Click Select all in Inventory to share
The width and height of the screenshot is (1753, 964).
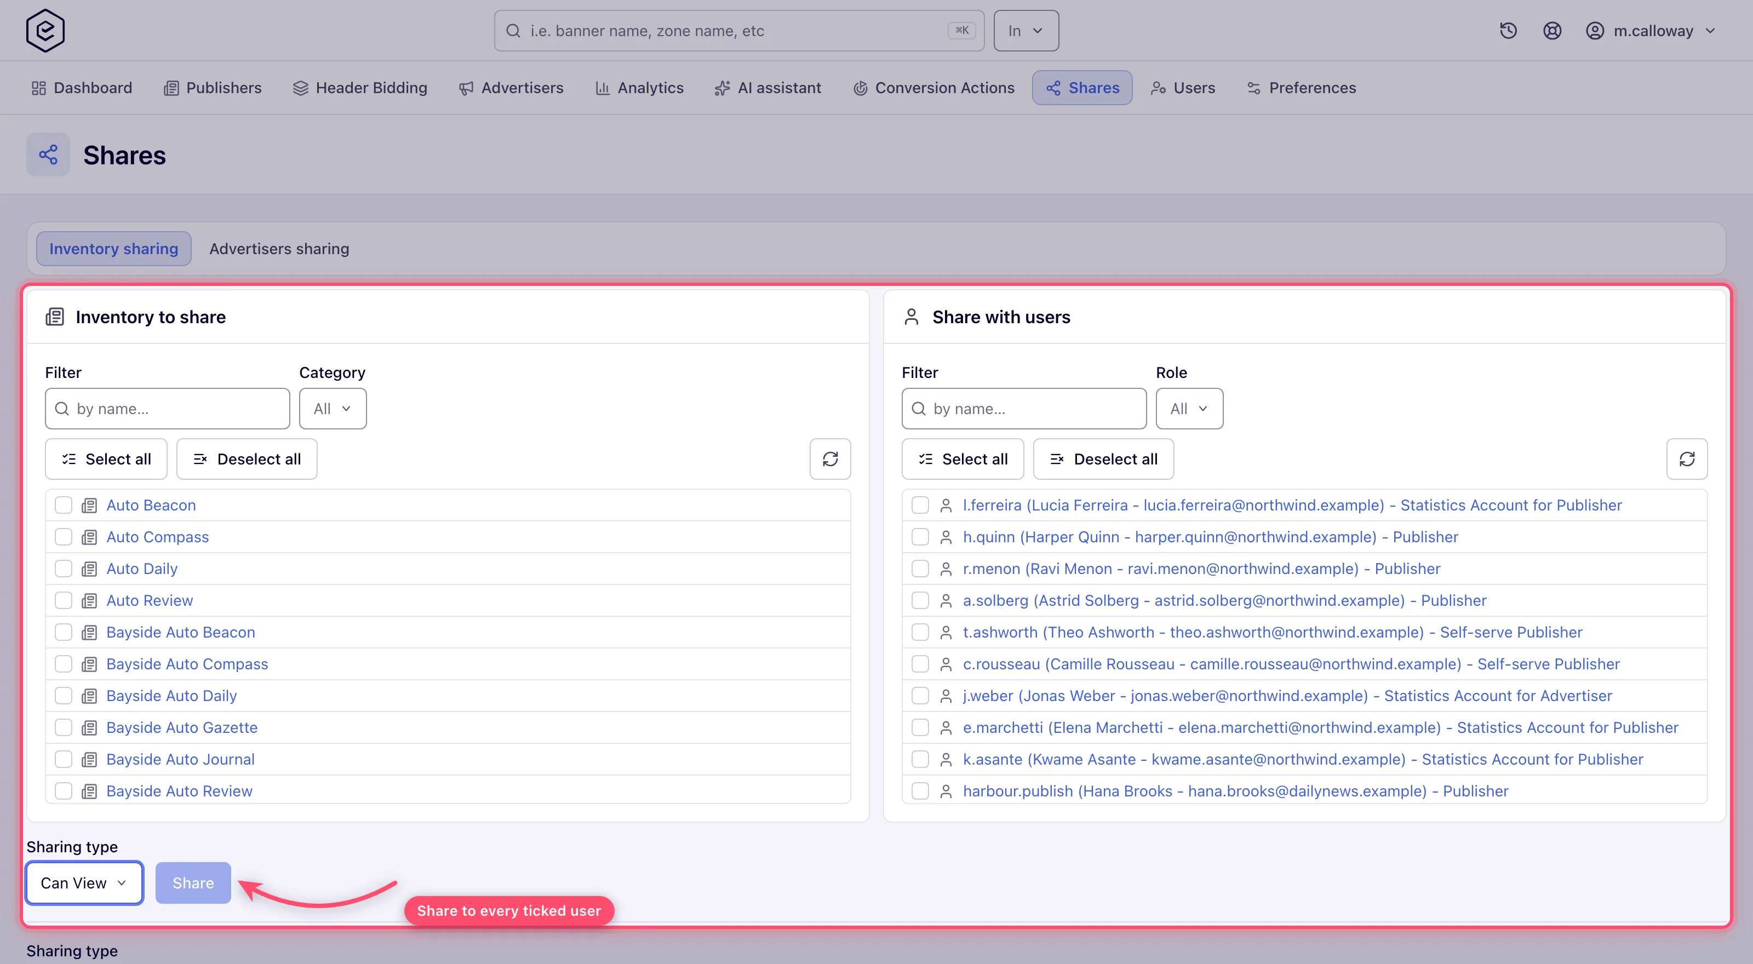pos(106,459)
